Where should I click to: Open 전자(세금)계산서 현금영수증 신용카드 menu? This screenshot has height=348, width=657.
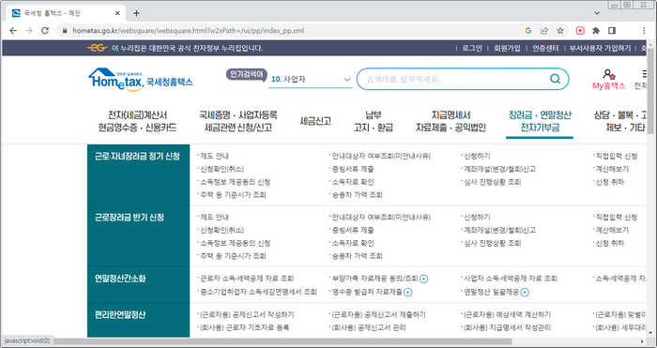tap(137, 121)
